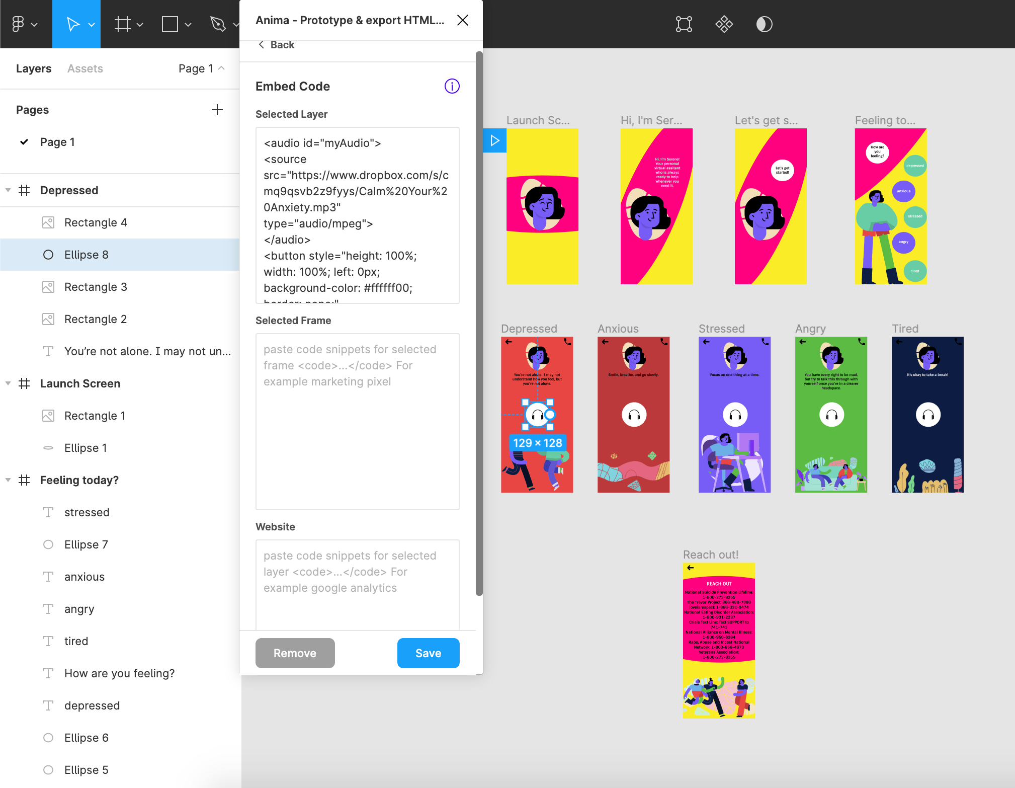This screenshot has height=788, width=1015.
Task: Open the Page 1 dropdown in Layers panel
Action: [x=201, y=68]
